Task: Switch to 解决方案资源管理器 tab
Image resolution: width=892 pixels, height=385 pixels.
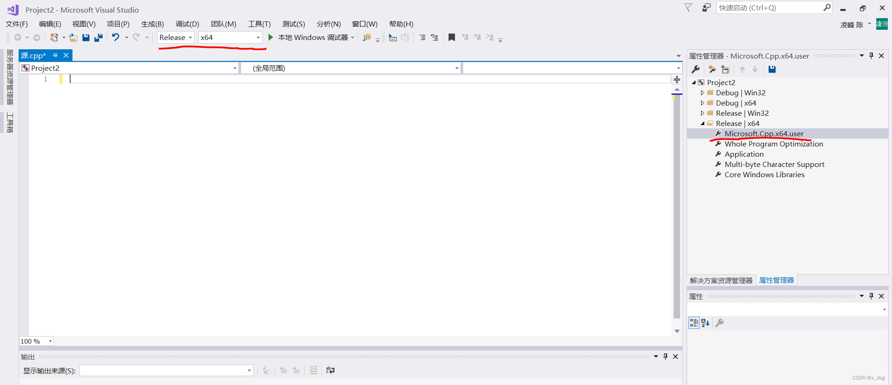Action: click(721, 281)
